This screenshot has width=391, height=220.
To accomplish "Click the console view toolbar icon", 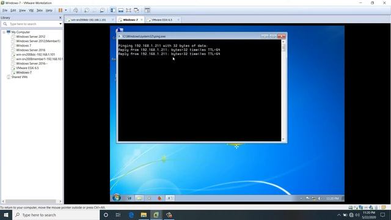I will pos(147,10).
